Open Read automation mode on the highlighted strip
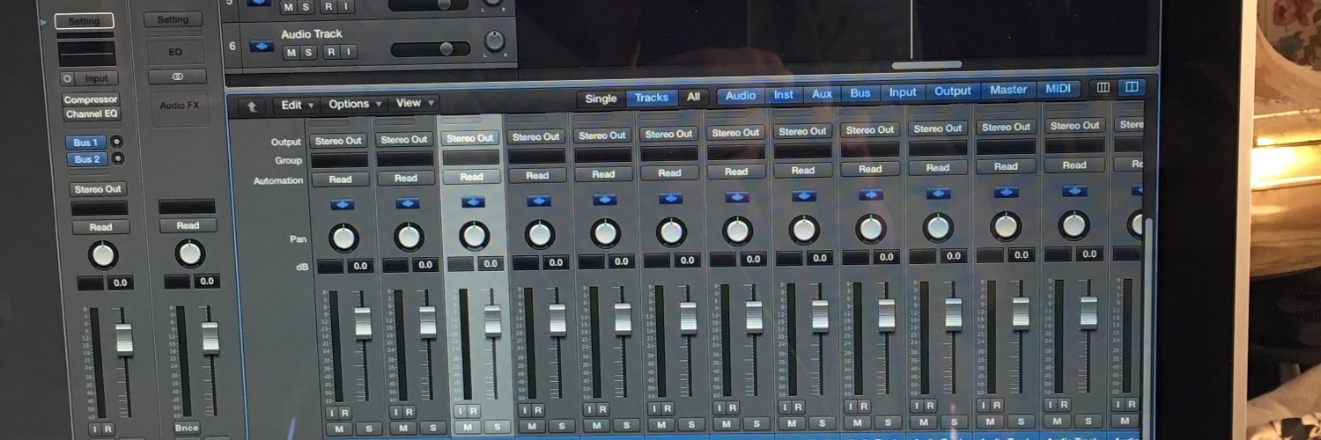Image resolution: width=1321 pixels, height=440 pixels. click(471, 177)
